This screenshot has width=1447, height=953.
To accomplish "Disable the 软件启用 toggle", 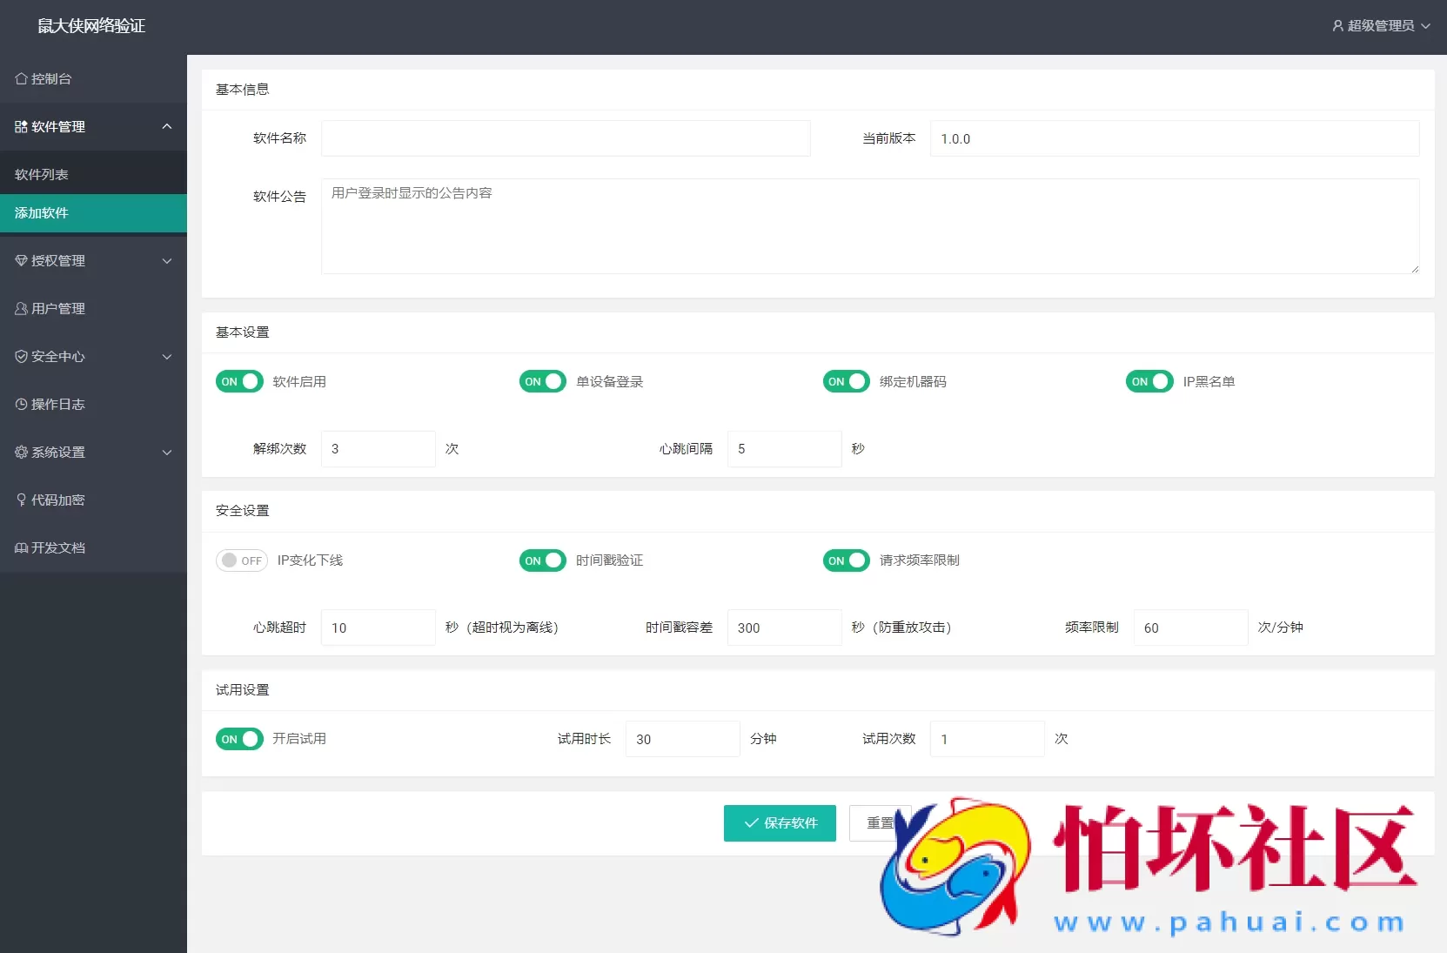I will click(x=239, y=381).
